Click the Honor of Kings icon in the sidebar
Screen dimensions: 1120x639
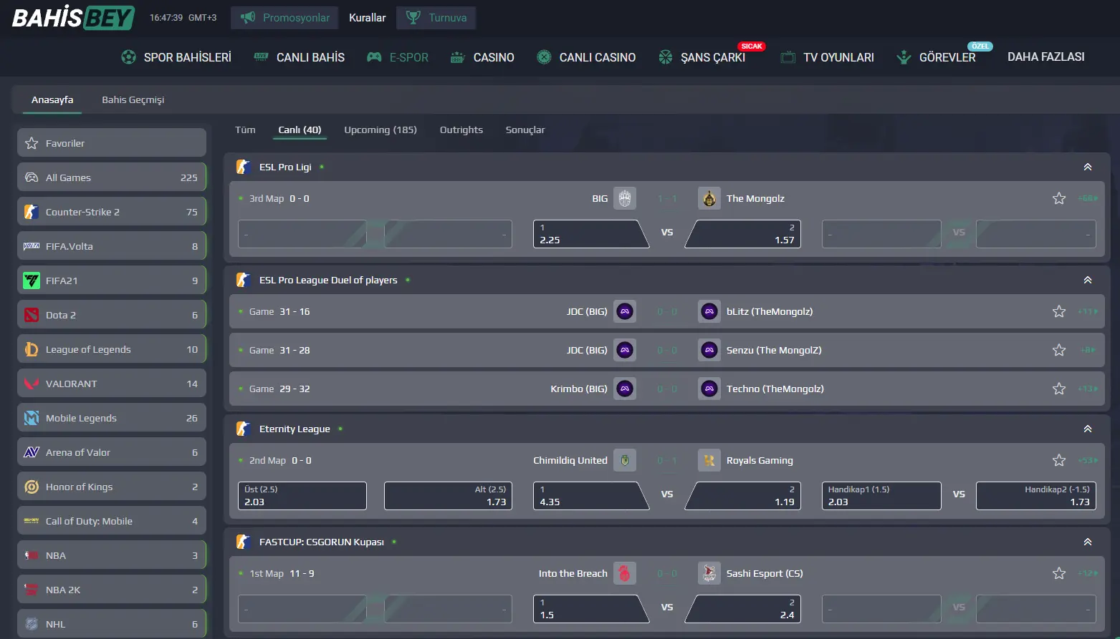click(31, 487)
